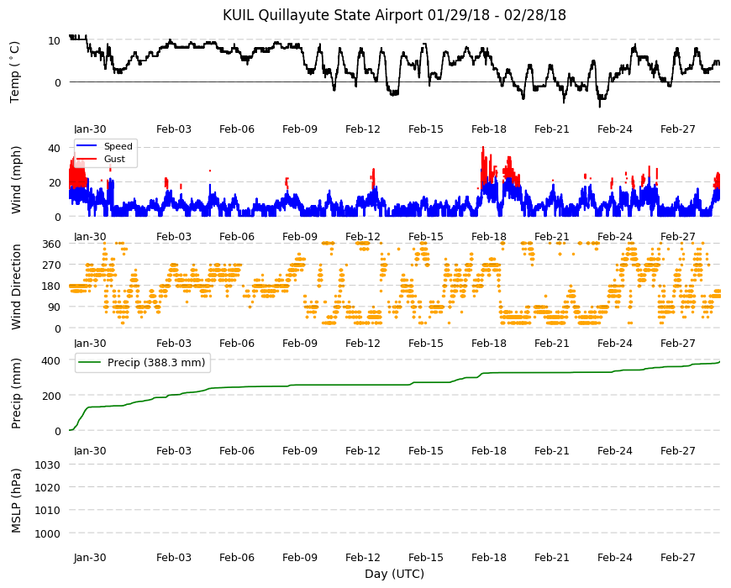
Task: Click the Feb-18 tick under the temperature plot
Action: (488, 129)
